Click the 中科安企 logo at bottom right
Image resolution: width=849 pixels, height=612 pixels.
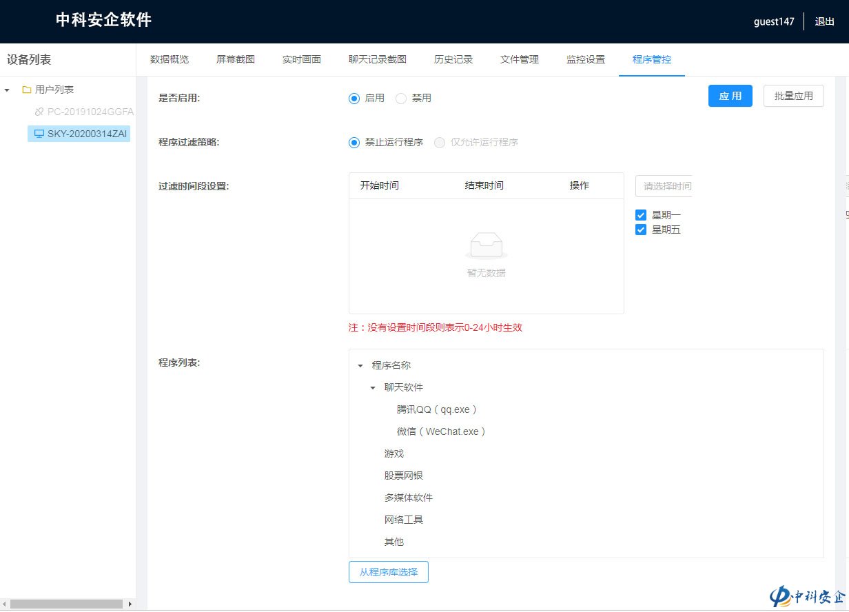point(808,597)
